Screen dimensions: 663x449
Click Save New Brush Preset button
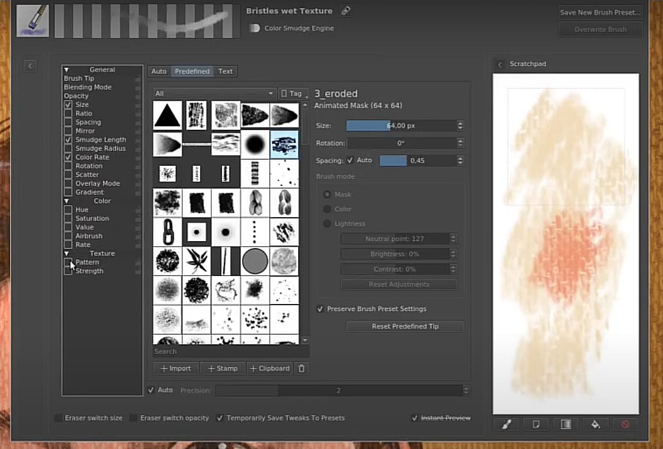600,12
